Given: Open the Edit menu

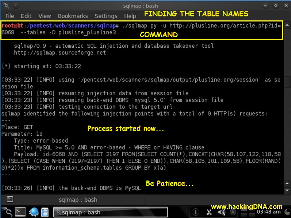Looking at the screenshot, I should click(26, 16).
